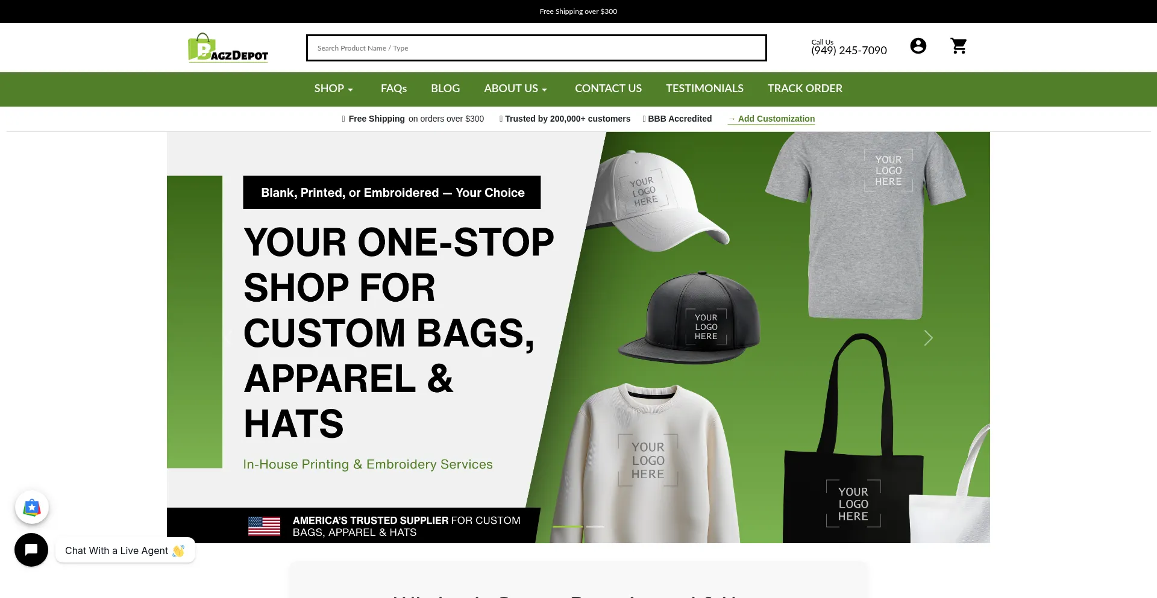Open the shopping cart icon

click(958, 46)
